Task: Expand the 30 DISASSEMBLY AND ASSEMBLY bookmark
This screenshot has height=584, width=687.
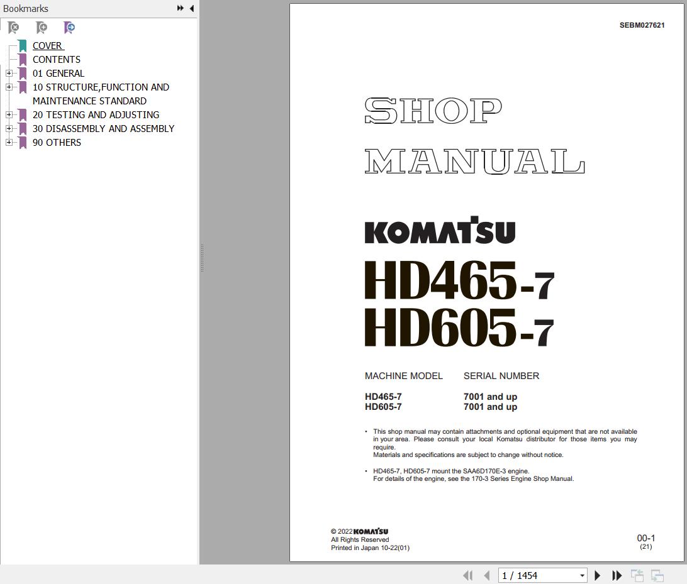Action: [9, 128]
